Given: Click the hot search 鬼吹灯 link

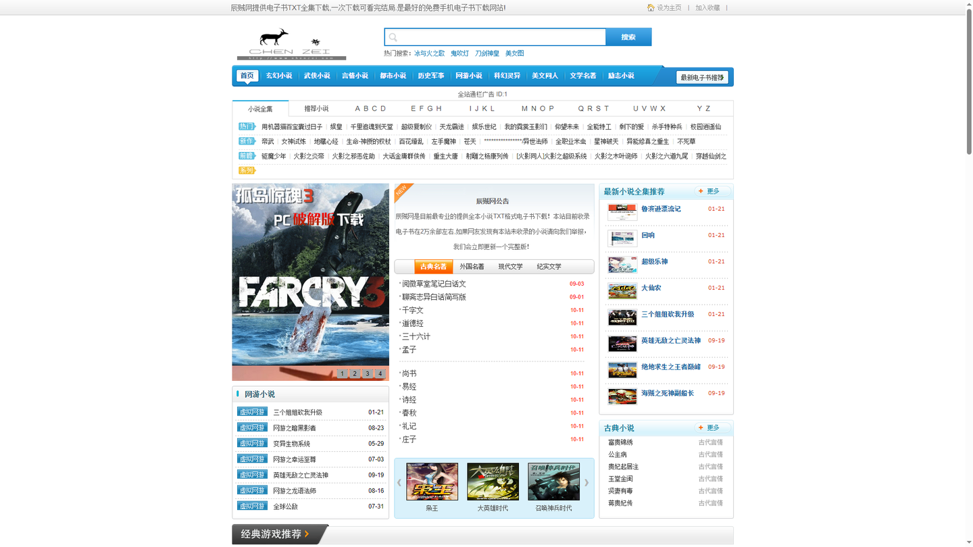Looking at the screenshot, I should click(460, 53).
